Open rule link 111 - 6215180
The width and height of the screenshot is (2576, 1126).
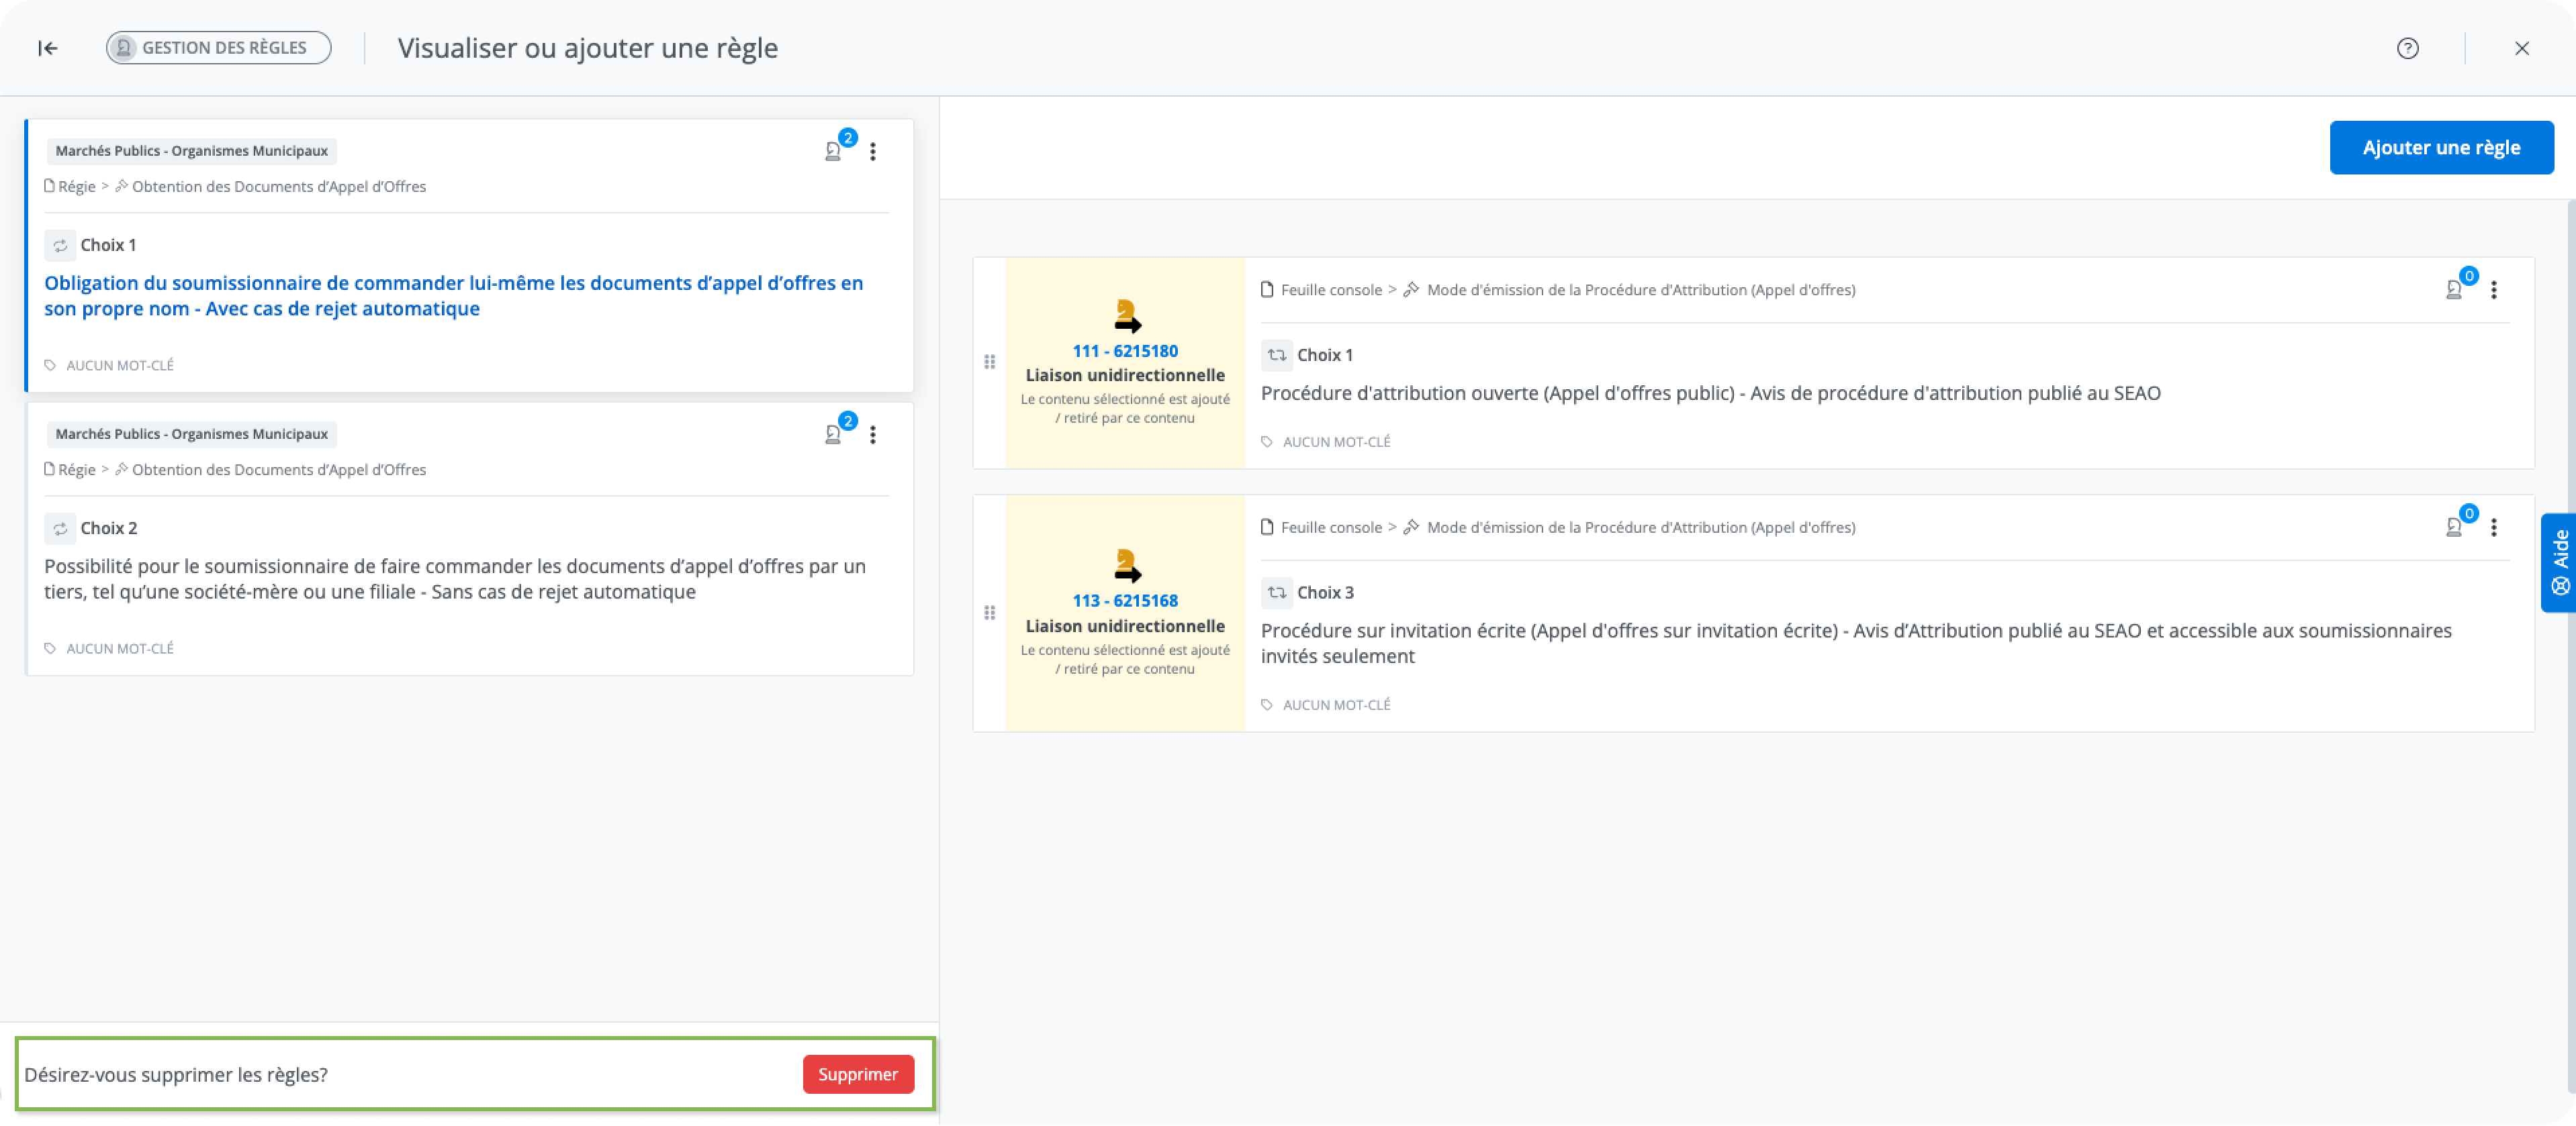click(x=1125, y=351)
